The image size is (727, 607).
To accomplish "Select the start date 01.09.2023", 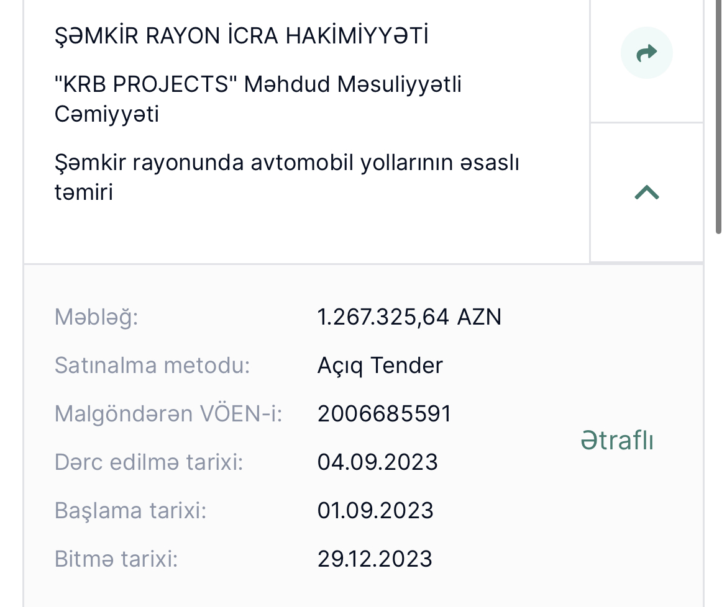I will point(375,511).
